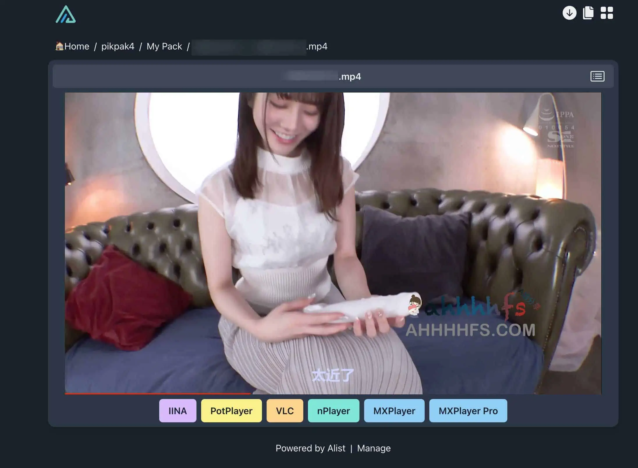Click the red video progress bar
638x468 pixels.
(x=157, y=393)
